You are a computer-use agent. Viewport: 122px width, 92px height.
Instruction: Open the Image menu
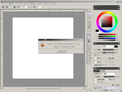18,4
